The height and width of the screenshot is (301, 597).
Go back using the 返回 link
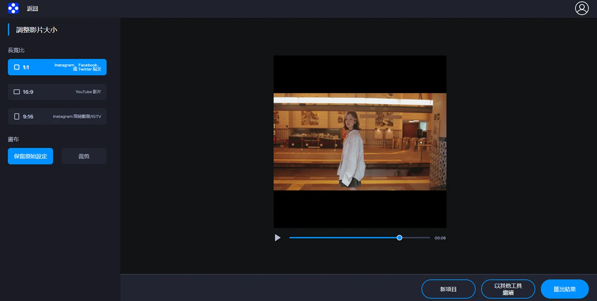tap(33, 8)
